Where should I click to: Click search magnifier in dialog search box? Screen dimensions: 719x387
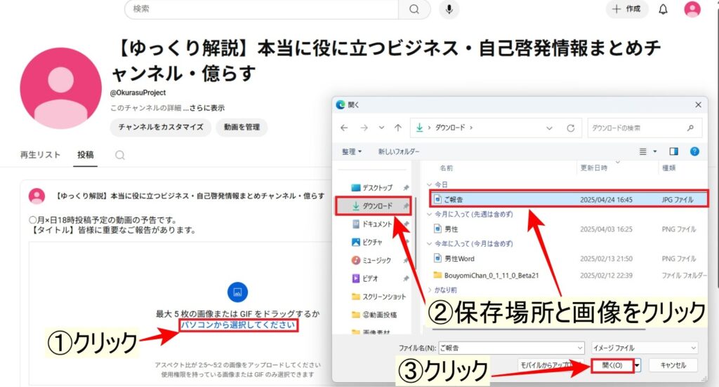690,128
